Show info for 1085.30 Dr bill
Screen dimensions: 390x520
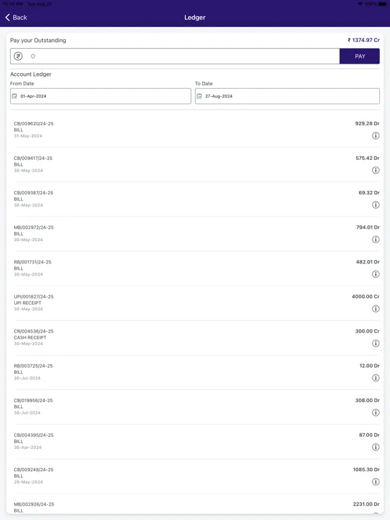tap(375, 482)
